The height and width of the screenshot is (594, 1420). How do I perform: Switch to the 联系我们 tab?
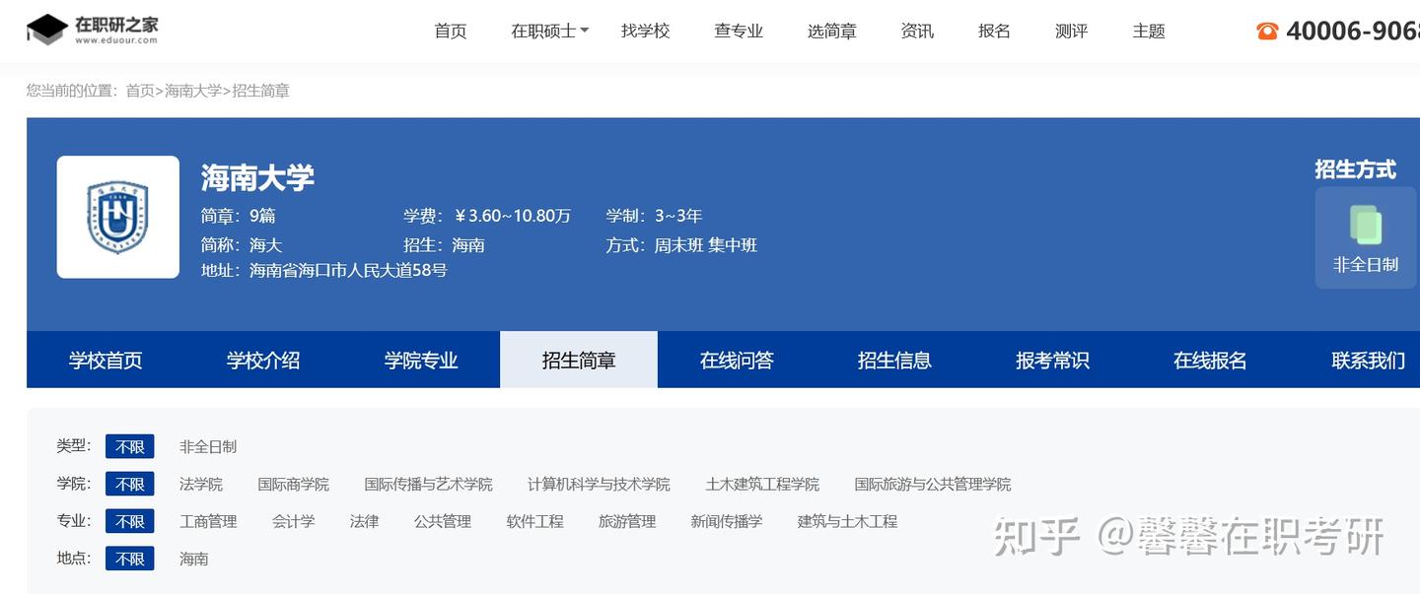[x=1368, y=361]
